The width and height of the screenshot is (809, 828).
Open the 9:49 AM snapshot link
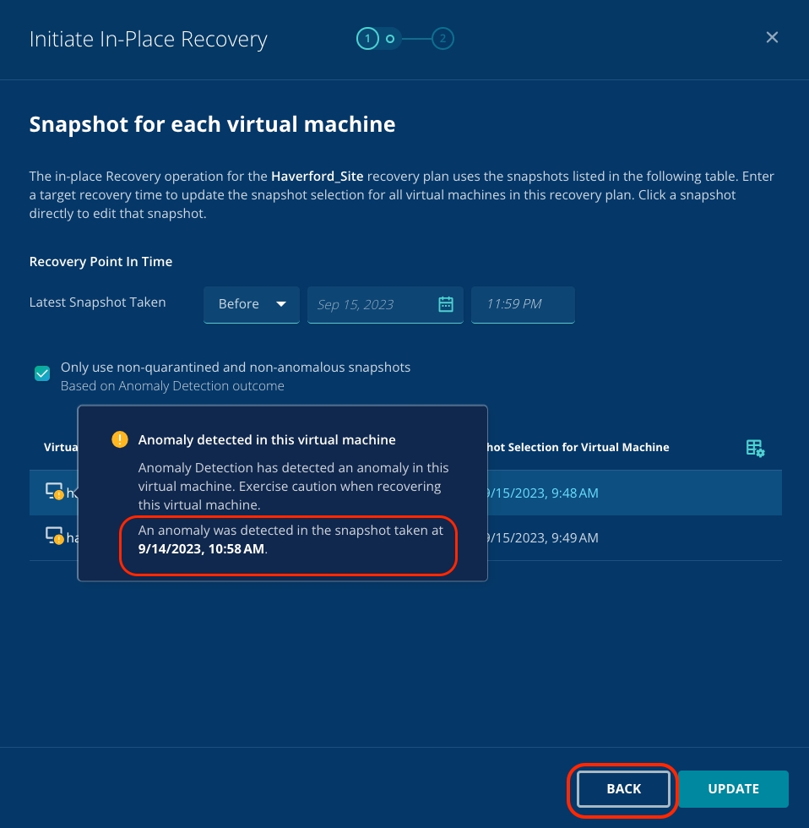click(542, 537)
